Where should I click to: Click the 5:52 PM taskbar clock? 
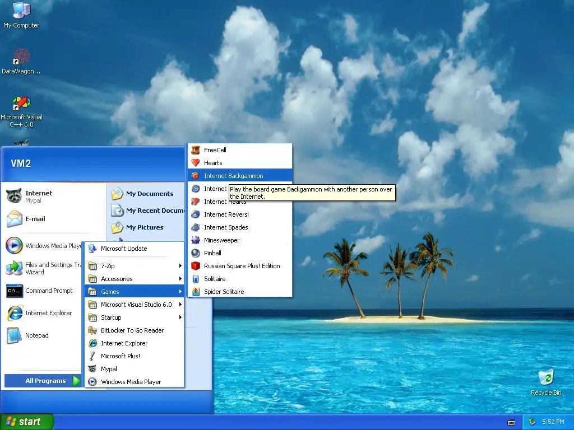tap(553, 422)
